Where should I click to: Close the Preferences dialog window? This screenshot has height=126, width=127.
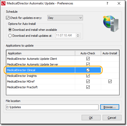coord(119,3)
